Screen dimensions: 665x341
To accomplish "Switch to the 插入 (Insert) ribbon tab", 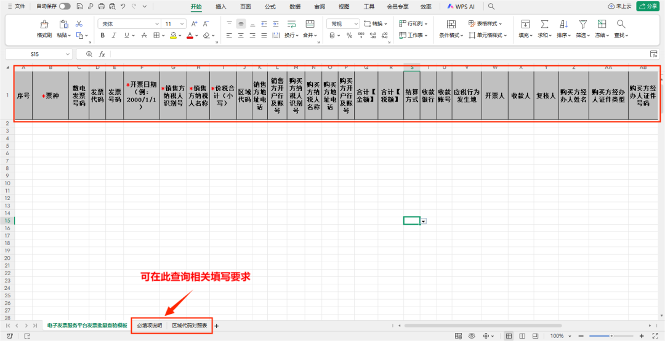I will pyautogui.click(x=220, y=6).
